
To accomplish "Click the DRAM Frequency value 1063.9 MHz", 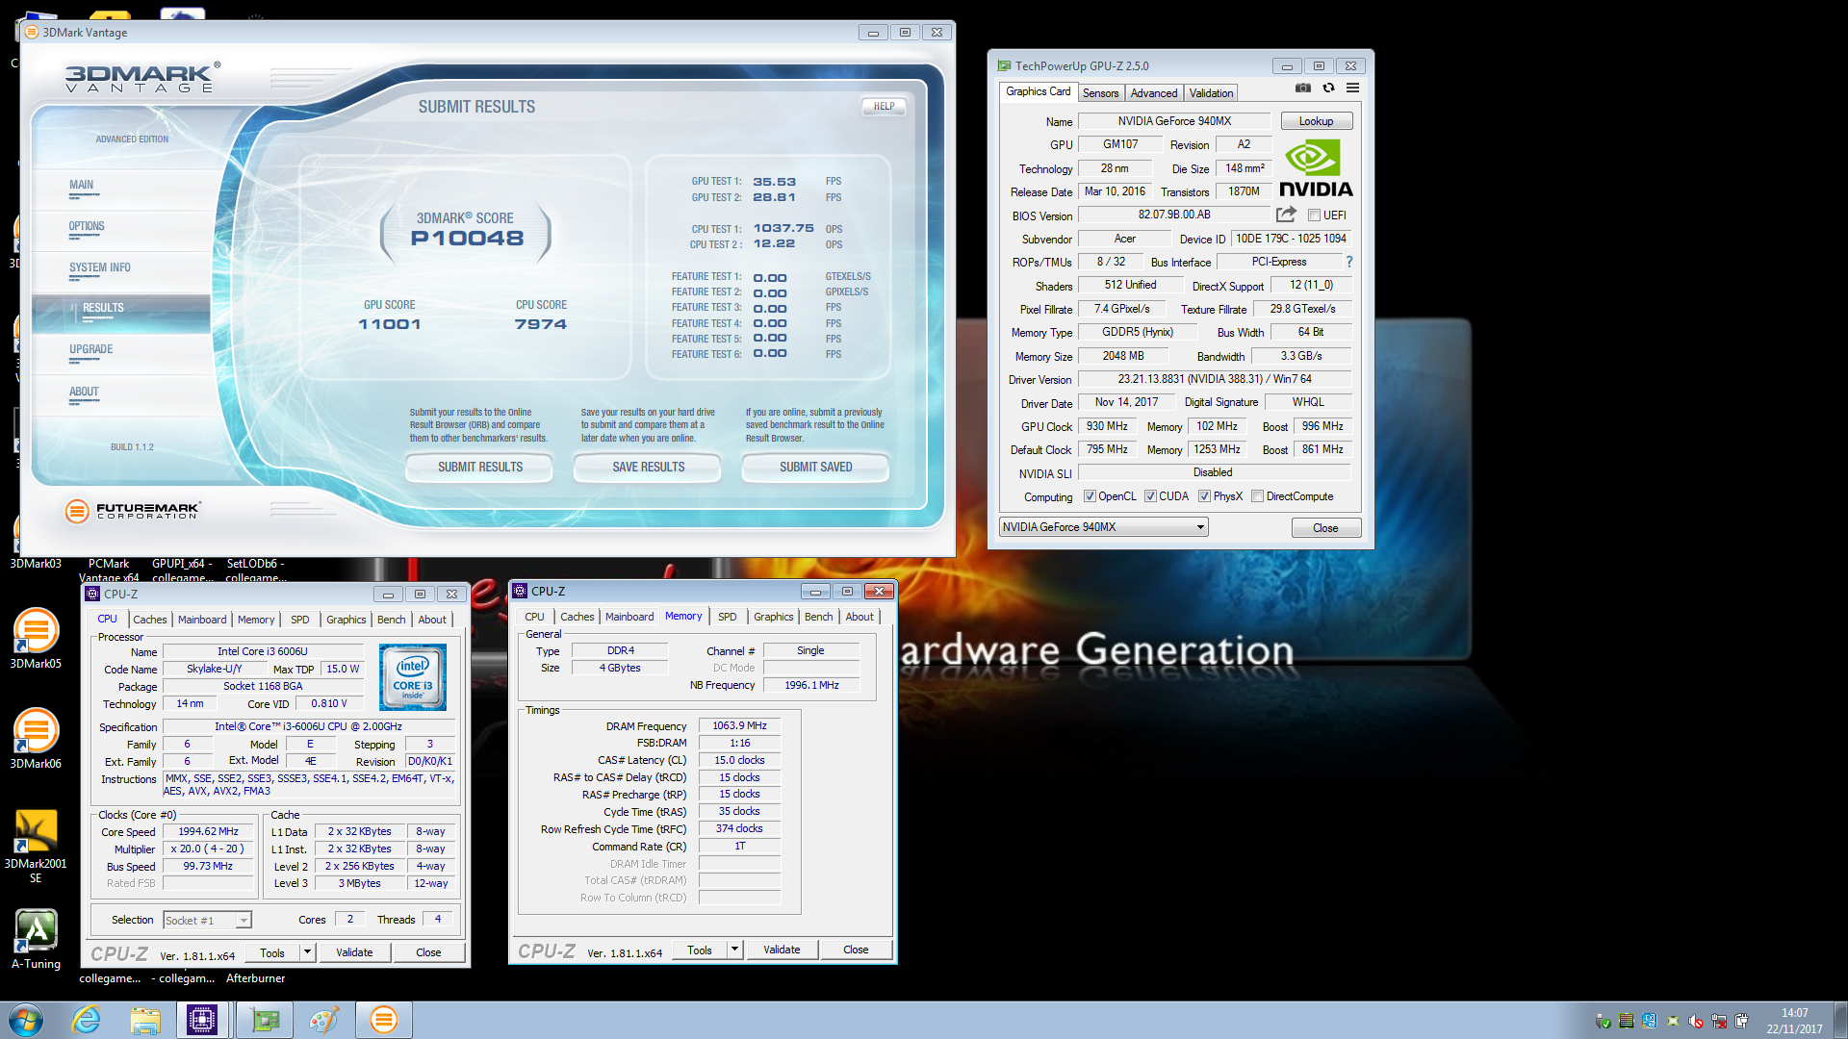I will [739, 725].
